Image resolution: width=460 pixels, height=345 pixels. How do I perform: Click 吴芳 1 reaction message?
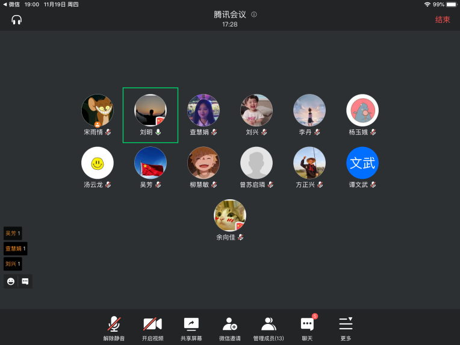point(13,233)
